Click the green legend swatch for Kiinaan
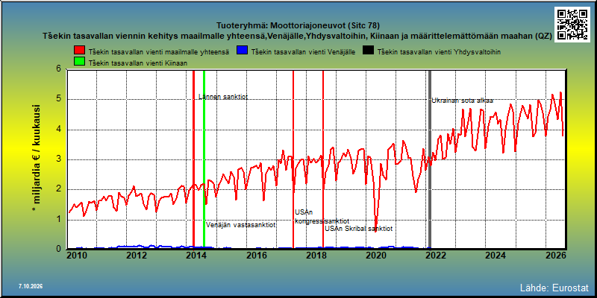Image resolution: width=597 pixels, height=298 pixels. tap(80, 62)
